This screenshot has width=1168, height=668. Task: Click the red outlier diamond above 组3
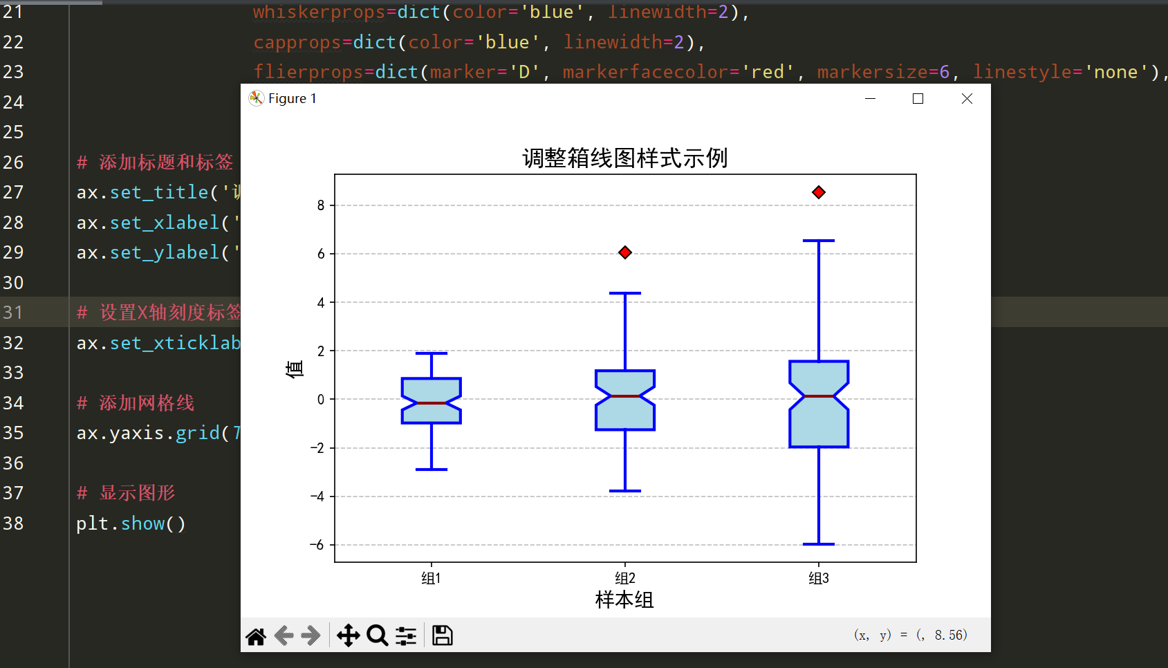(x=819, y=192)
